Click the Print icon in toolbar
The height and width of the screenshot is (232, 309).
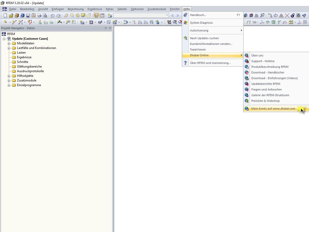tap(39, 15)
